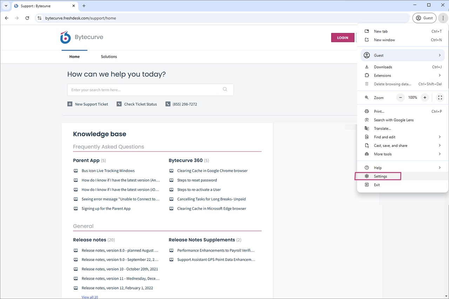Screen dimensions: 449x299
Task: Open Bus Icon Live Tracking Windows article
Action: [108, 171]
